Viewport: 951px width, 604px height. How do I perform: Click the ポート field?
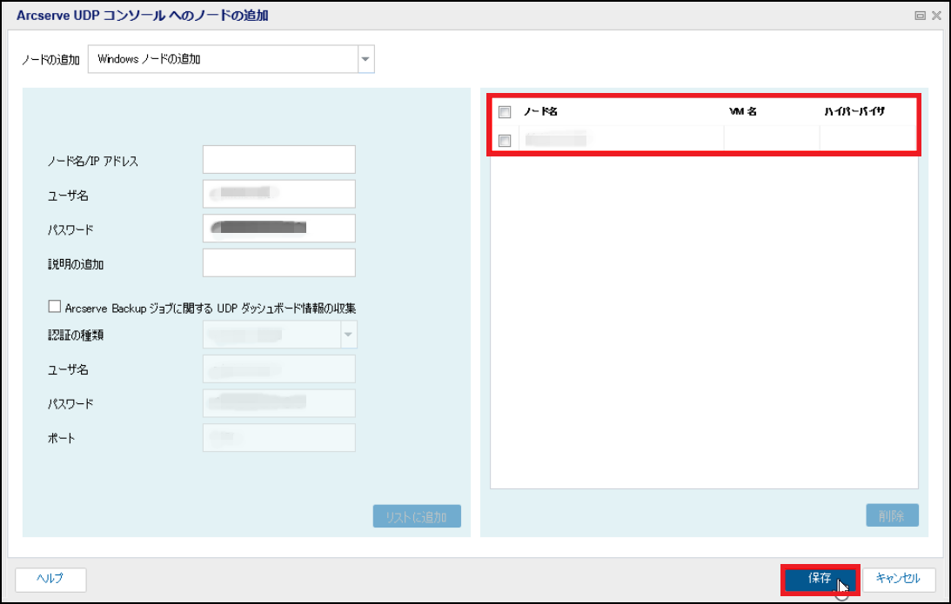point(279,438)
